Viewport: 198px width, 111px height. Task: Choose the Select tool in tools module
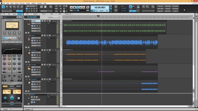click(x=7, y=7)
